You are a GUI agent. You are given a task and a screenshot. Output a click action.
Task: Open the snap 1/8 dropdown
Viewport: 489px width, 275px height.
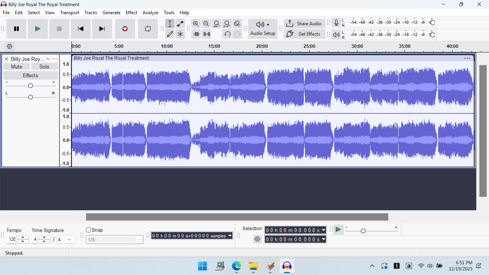(x=140, y=240)
